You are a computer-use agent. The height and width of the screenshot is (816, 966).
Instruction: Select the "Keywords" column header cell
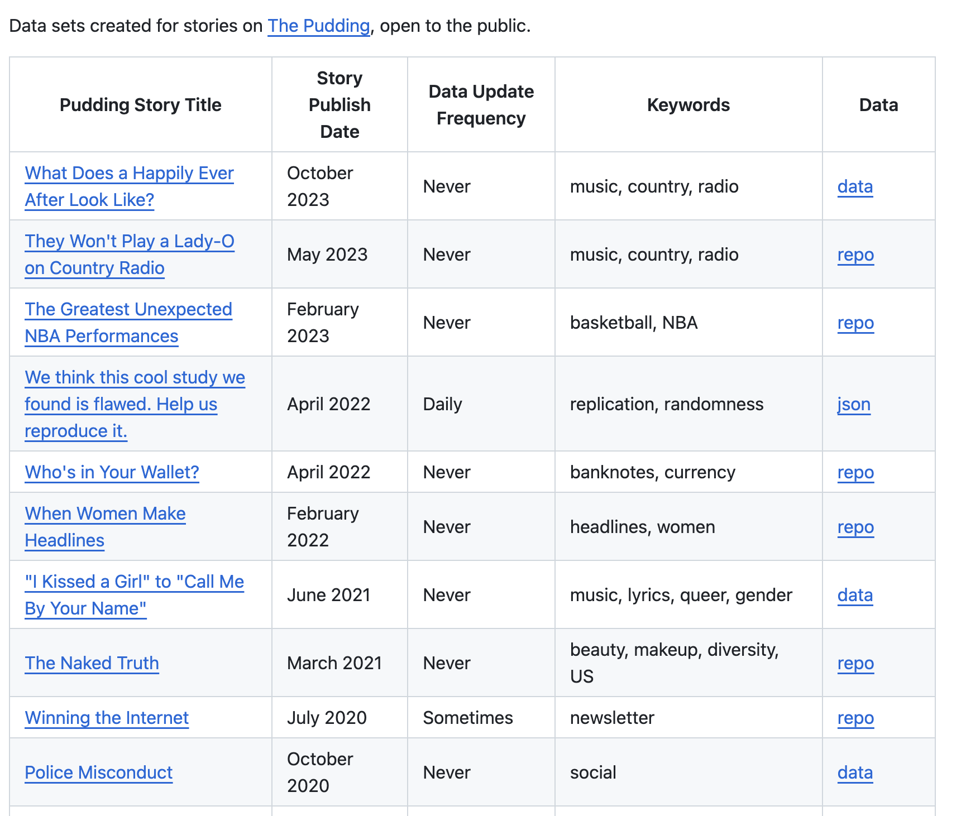pos(688,104)
